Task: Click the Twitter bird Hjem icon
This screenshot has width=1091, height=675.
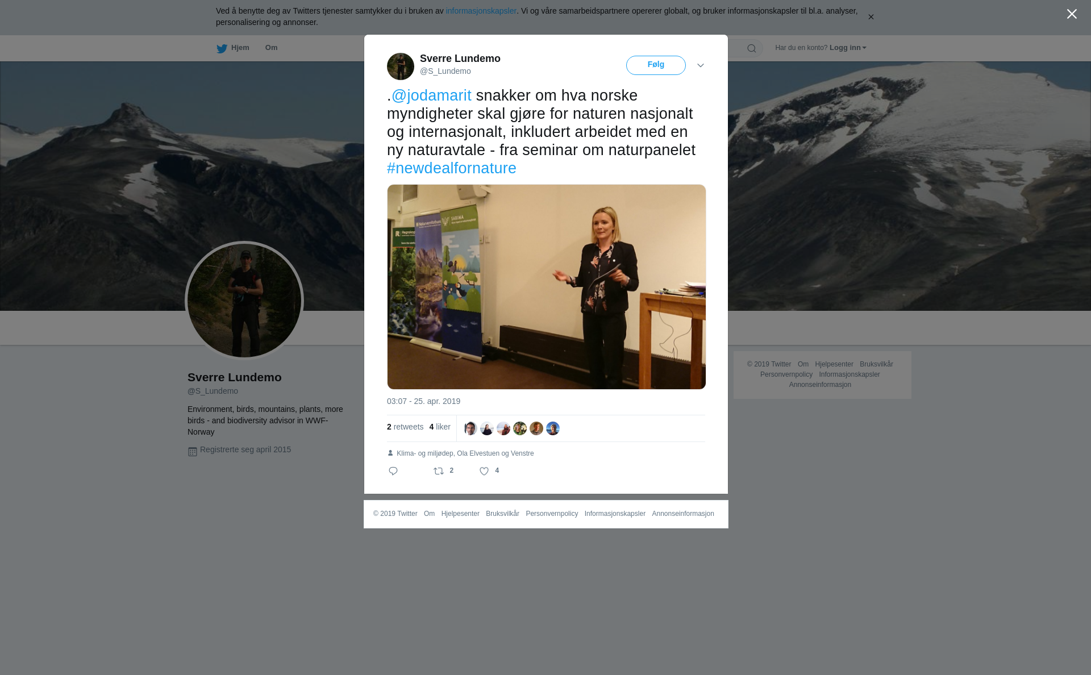Action: pos(222,48)
